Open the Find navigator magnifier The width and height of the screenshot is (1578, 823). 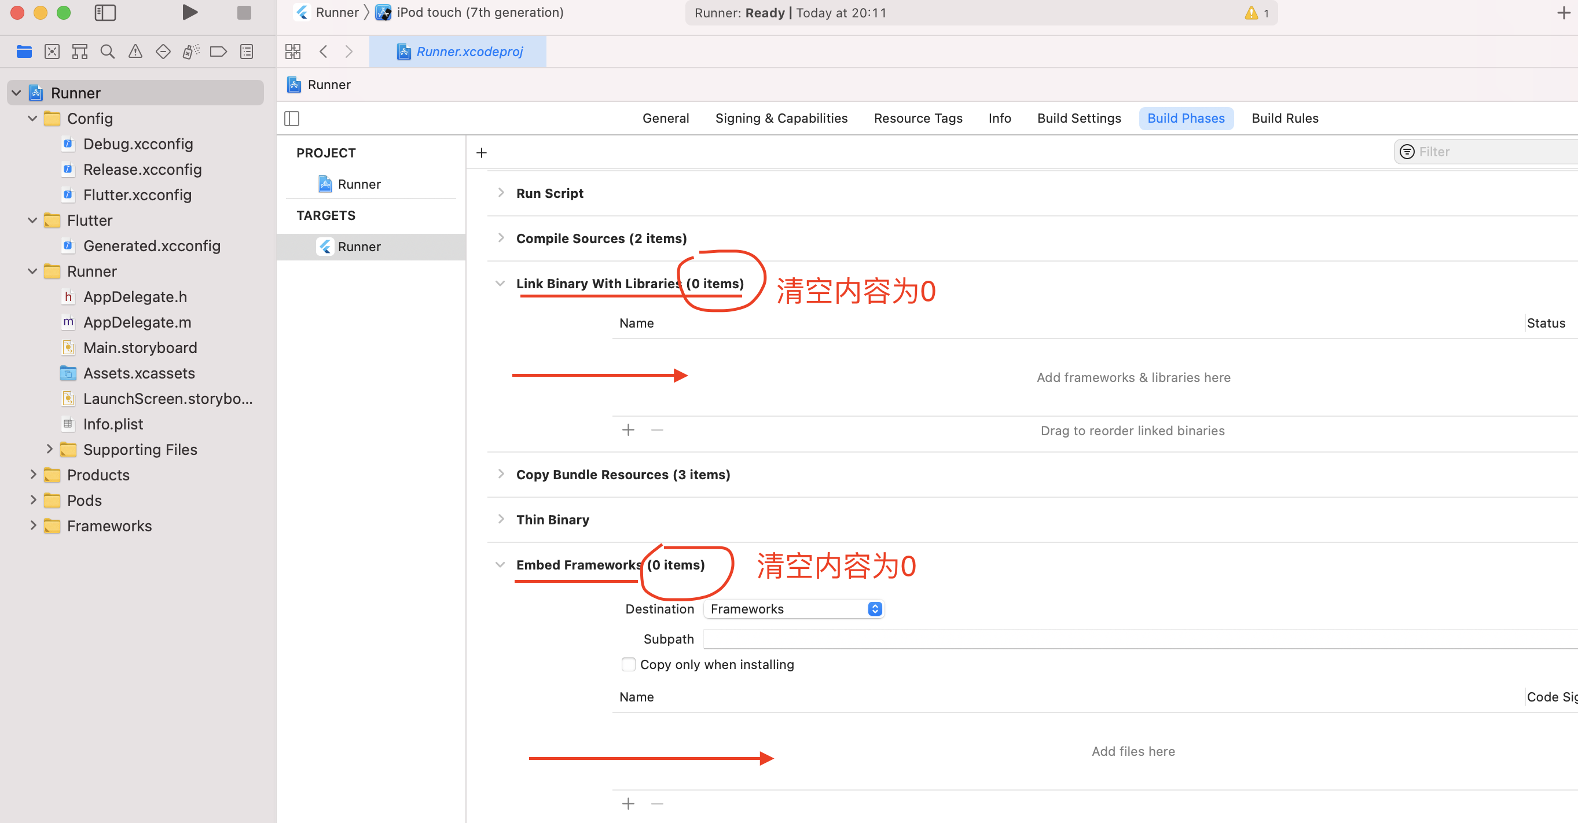click(107, 52)
